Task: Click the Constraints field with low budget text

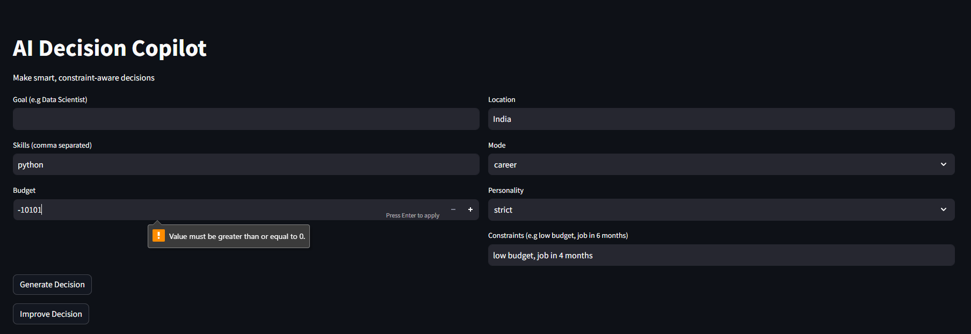Action: [721, 255]
